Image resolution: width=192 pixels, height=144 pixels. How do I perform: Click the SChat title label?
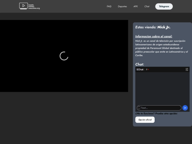(x=140, y=70)
